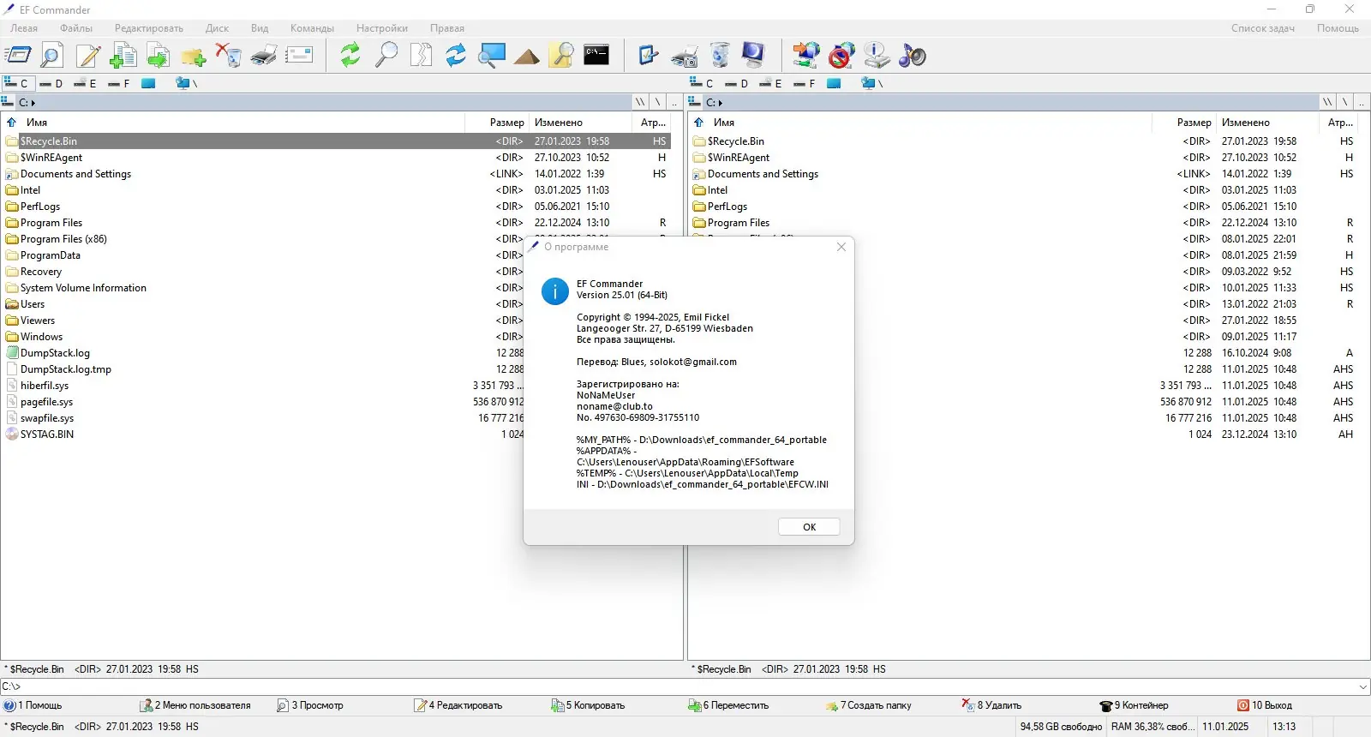Click the F8 Удалить button
The image size is (1371, 737).
(991, 705)
